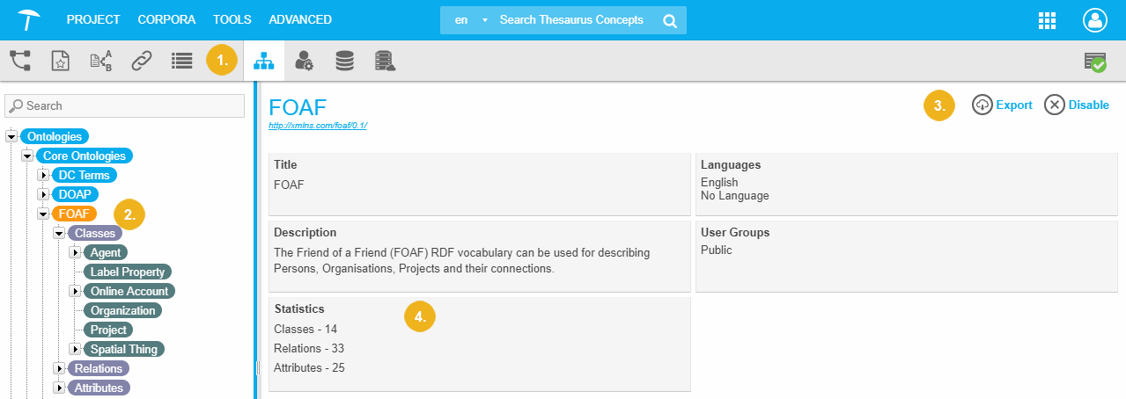Image resolution: width=1126 pixels, height=399 pixels.
Task: Open the user profile avatar
Action: click(1094, 20)
